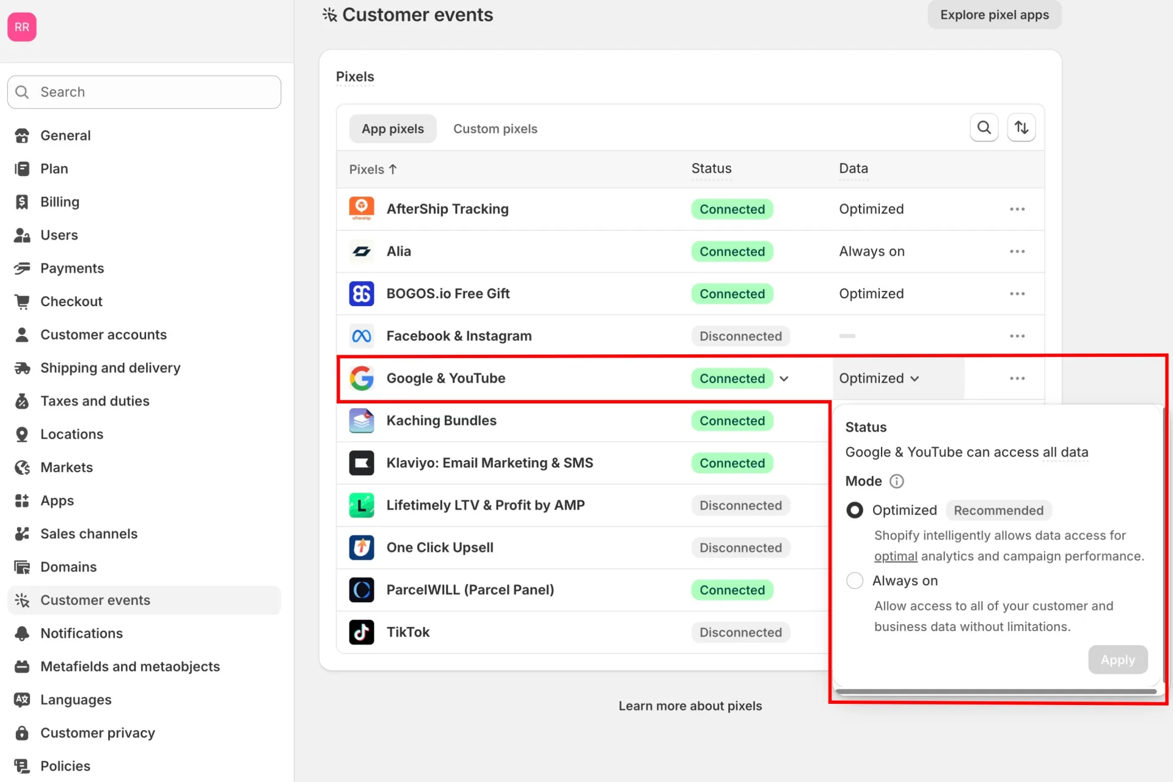The height and width of the screenshot is (782, 1173).
Task: Click the Explore pixel apps button
Action: tap(994, 15)
